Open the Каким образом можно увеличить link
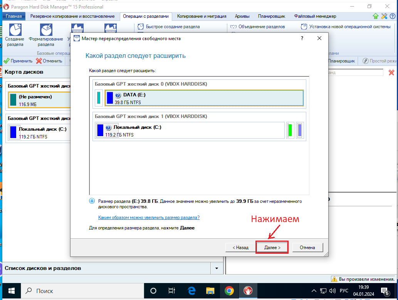Screen dimensions: 398x300 tap(149, 218)
